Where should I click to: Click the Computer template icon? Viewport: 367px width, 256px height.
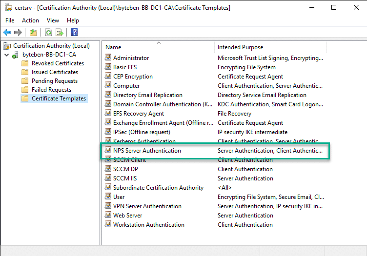108,85
